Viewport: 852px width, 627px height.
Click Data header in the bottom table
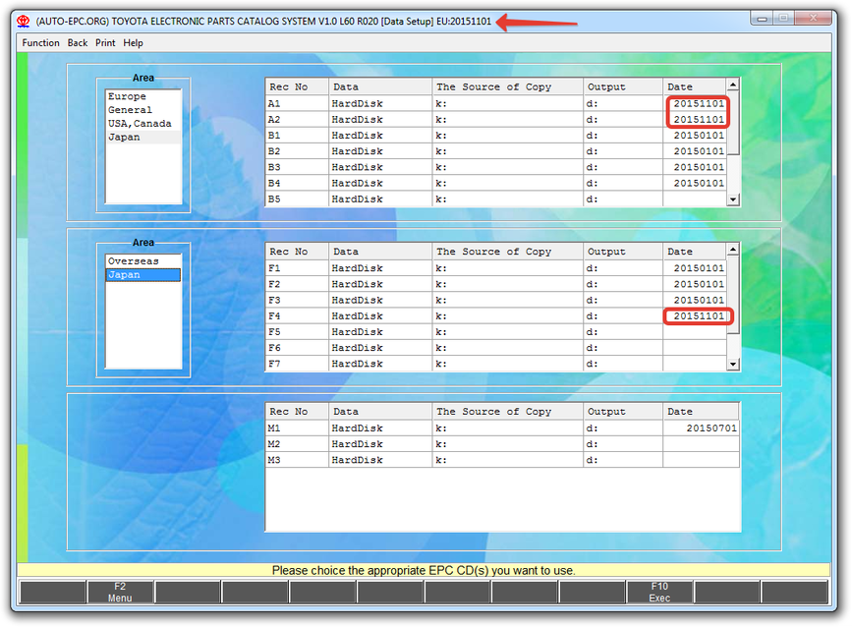click(x=380, y=412)
